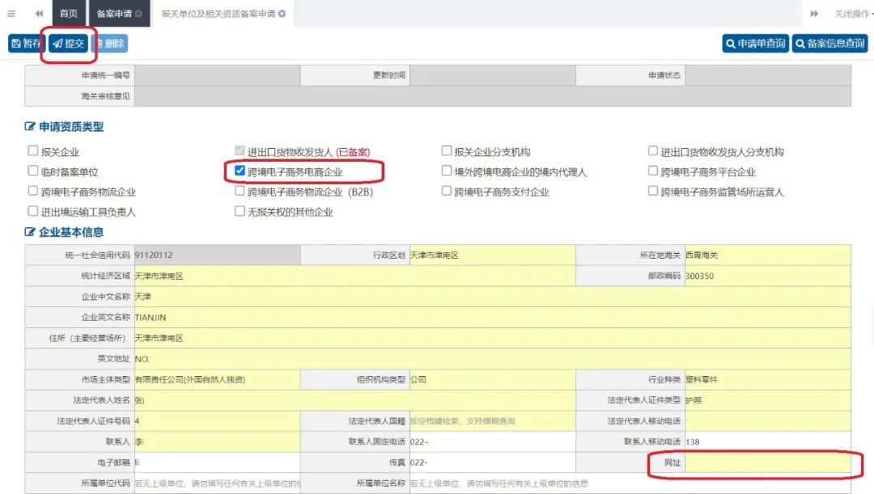Tick the 临时备案单位 checkbox
874x494 pixels.
(x=33, y=171)
